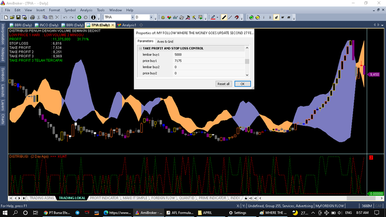Select the dotted line style tool
This screenshot has height=217, width=386.
230,17
